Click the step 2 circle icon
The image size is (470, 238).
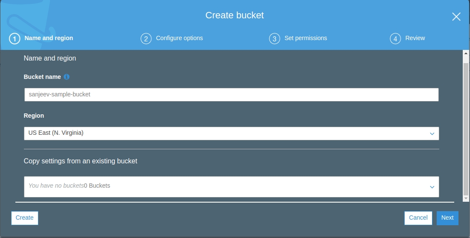pos(146,39)
